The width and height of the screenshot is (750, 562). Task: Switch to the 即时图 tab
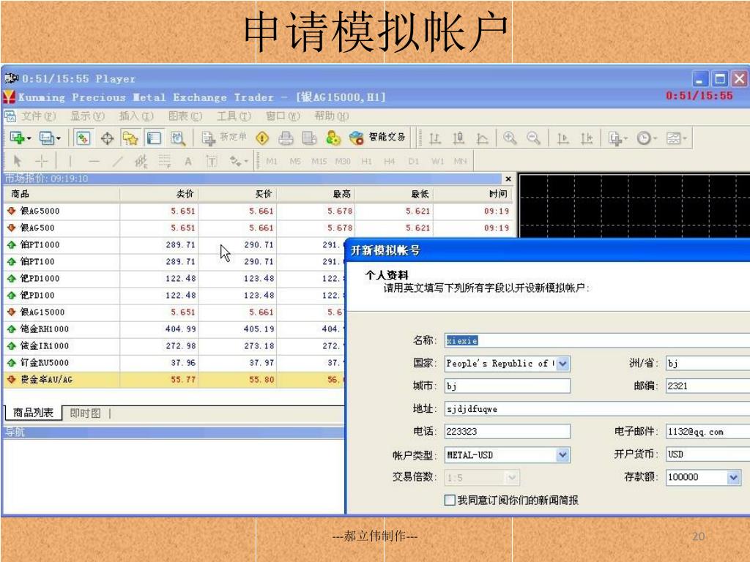coord(85,413)
